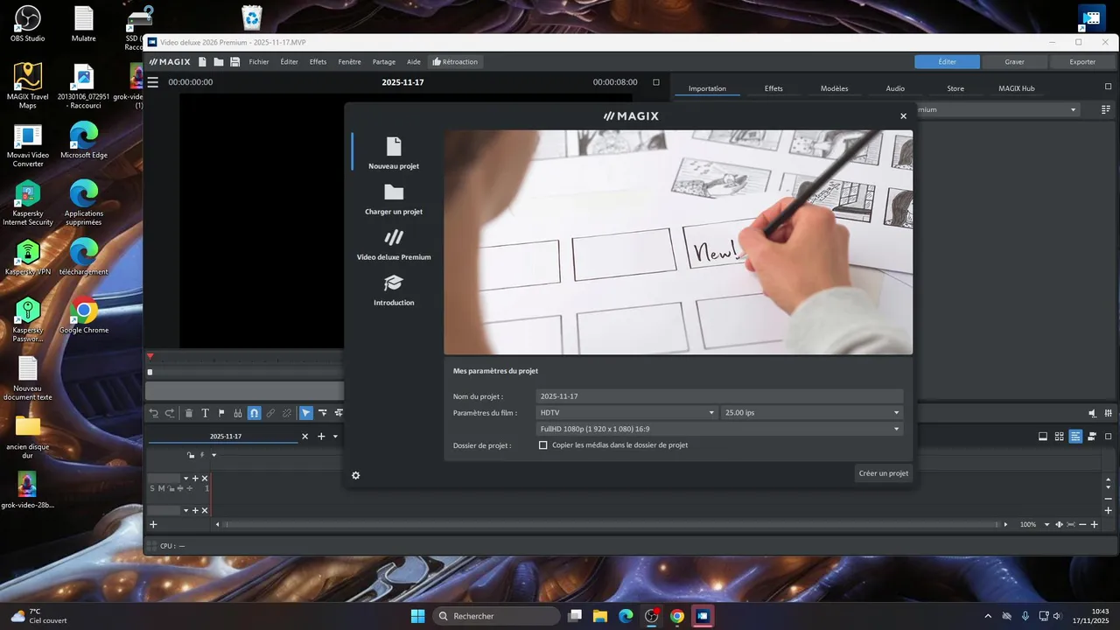Expand track 1 options dropdown arrow

(x=185, y=479)
